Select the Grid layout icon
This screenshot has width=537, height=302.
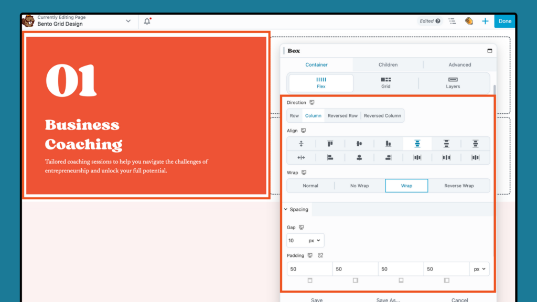click(x=385, y=83)
